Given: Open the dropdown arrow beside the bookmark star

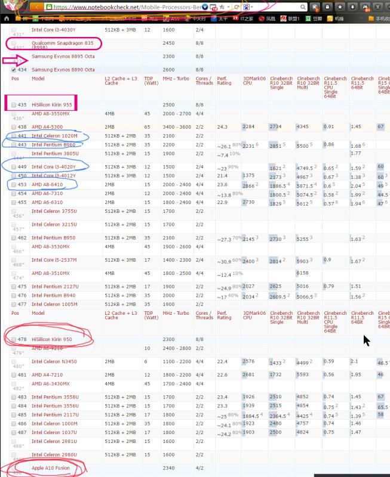Looking at the screenshot, I should click(x=228, y=7).
